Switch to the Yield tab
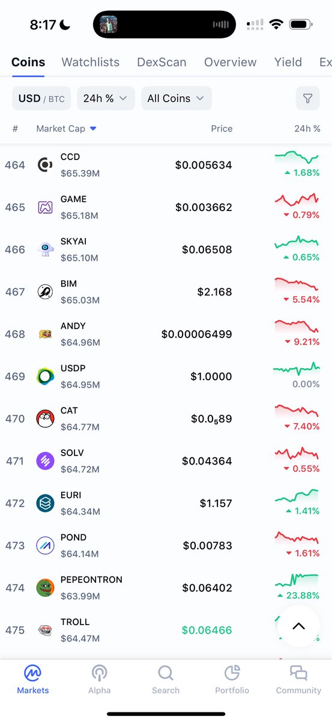Screen dimensions: 332x722 288,62
